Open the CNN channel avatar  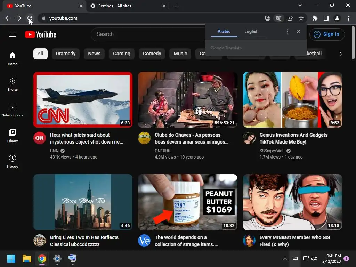40,138
